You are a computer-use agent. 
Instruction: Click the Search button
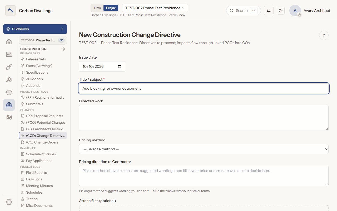243,11
